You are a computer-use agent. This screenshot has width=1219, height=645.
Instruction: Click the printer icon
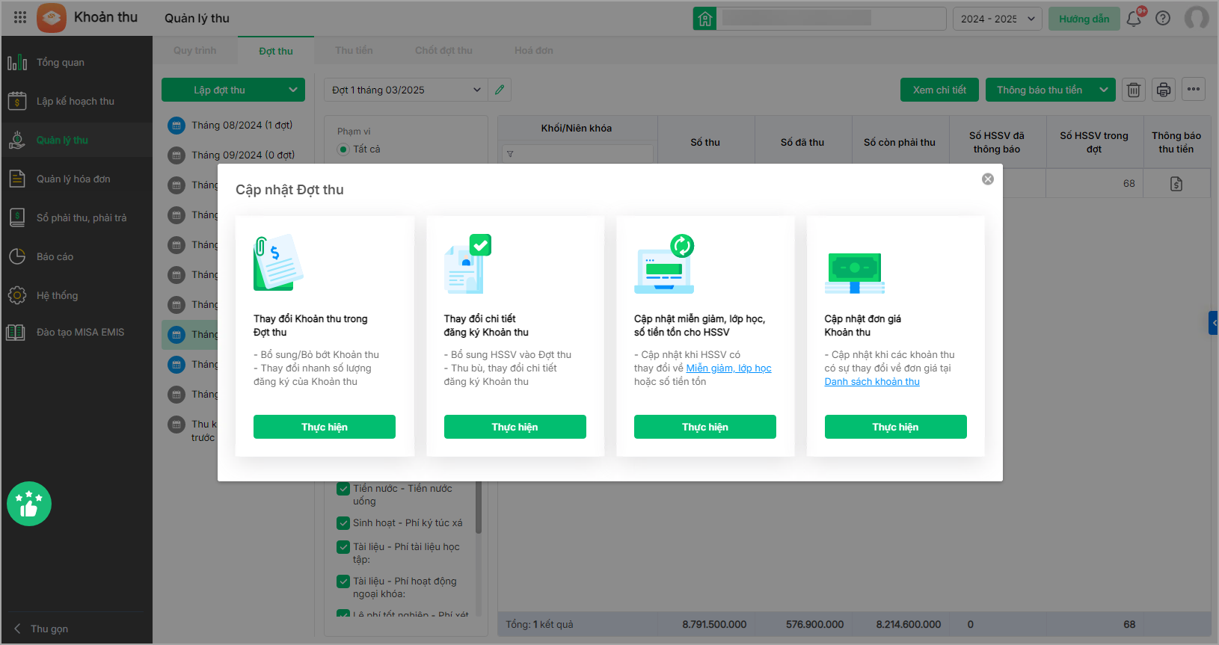(x=1164, y=90)
